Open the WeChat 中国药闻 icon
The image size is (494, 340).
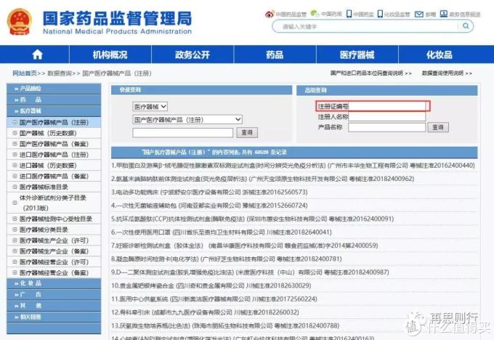315,13
